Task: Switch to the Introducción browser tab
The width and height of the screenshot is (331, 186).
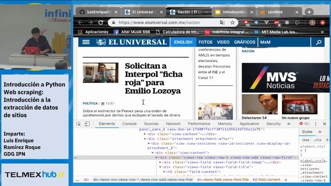Action: [x=234, y=12]
